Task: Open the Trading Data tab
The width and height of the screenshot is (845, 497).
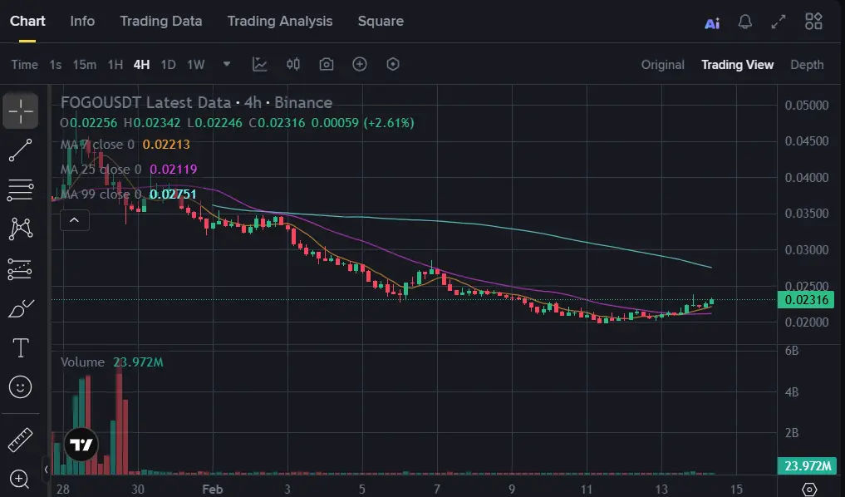Action: pos(160,21)
